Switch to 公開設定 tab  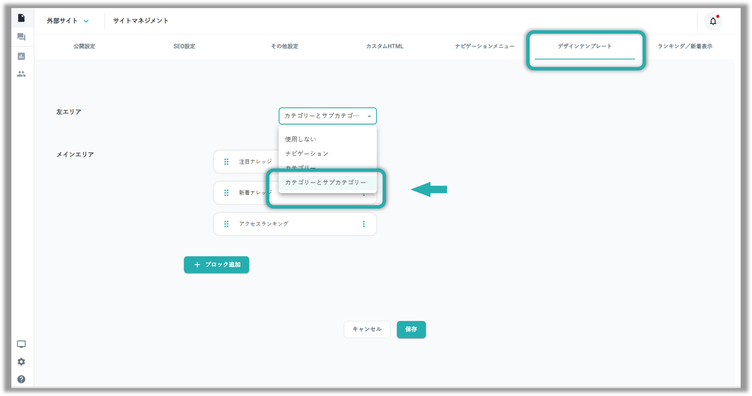(x=84, y=46)
